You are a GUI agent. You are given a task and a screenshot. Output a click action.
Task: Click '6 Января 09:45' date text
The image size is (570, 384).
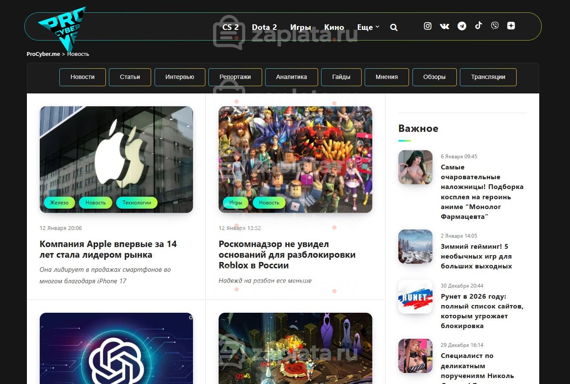pyautogui.click(x=459, y=157)
